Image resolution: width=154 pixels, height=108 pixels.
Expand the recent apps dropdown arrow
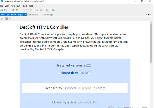pos(8,10)
